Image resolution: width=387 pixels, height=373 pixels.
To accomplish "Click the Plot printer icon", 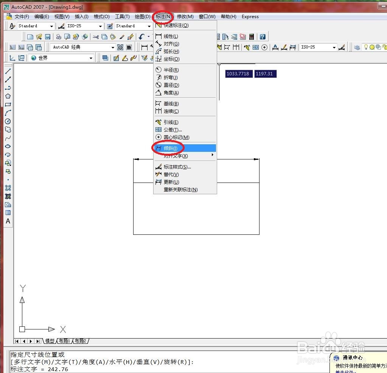I will coord(59,37).
